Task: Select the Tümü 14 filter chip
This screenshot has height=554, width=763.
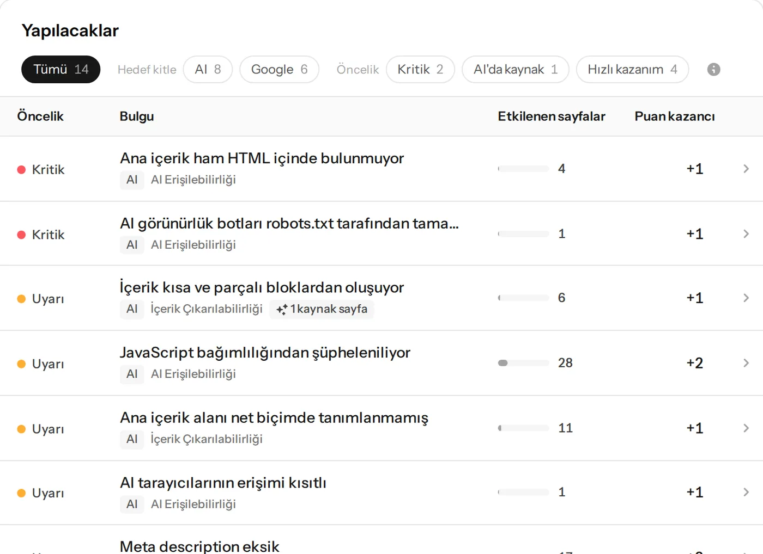Action: tap(61, 70)
